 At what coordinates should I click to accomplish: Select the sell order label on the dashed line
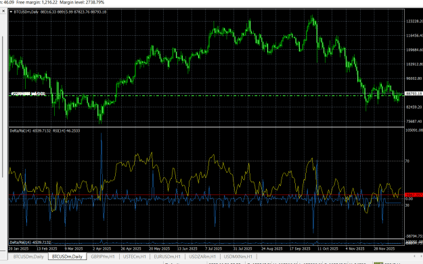[x=28, y=94]
